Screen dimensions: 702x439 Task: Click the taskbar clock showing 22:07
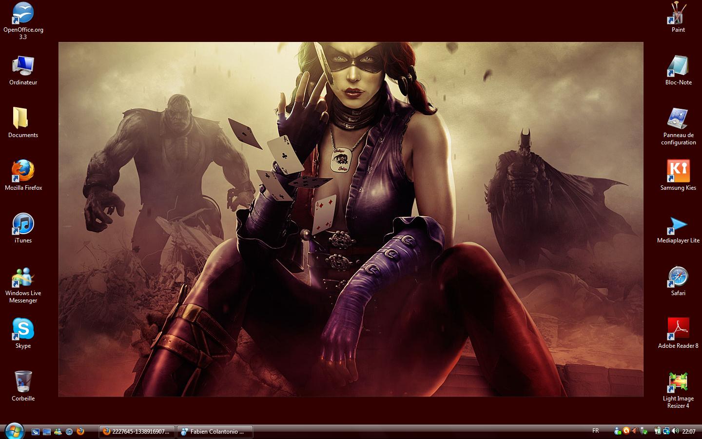689,431
